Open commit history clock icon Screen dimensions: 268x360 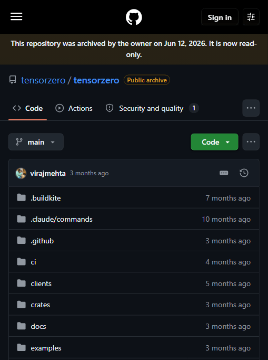click(x=244, y=173)
